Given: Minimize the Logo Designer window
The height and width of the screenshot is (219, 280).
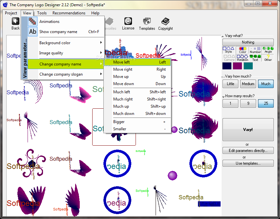Looking at the screenshot, I should click(x=249, y=3).
